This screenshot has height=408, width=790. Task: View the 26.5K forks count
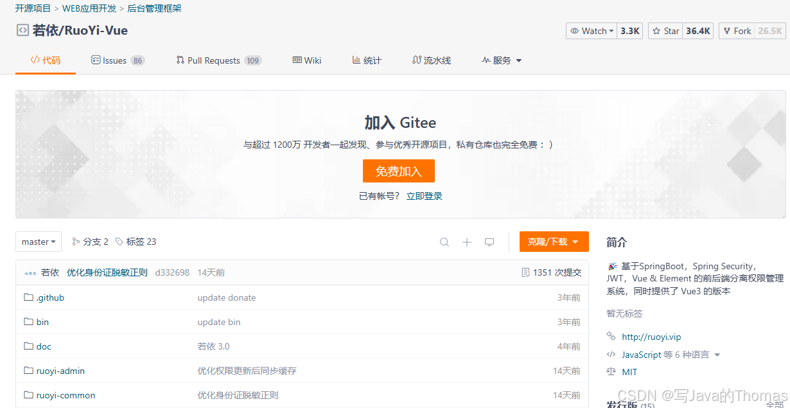[770, 31]
